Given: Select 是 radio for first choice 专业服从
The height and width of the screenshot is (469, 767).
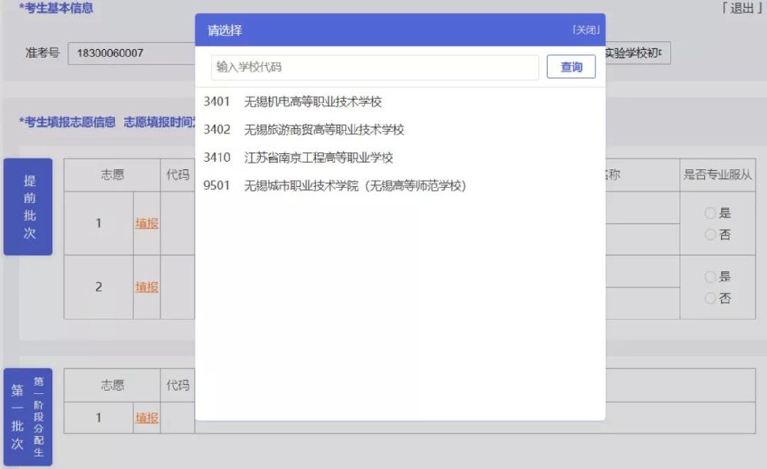Looking at the screenshot, I should [x=710, y=213].
